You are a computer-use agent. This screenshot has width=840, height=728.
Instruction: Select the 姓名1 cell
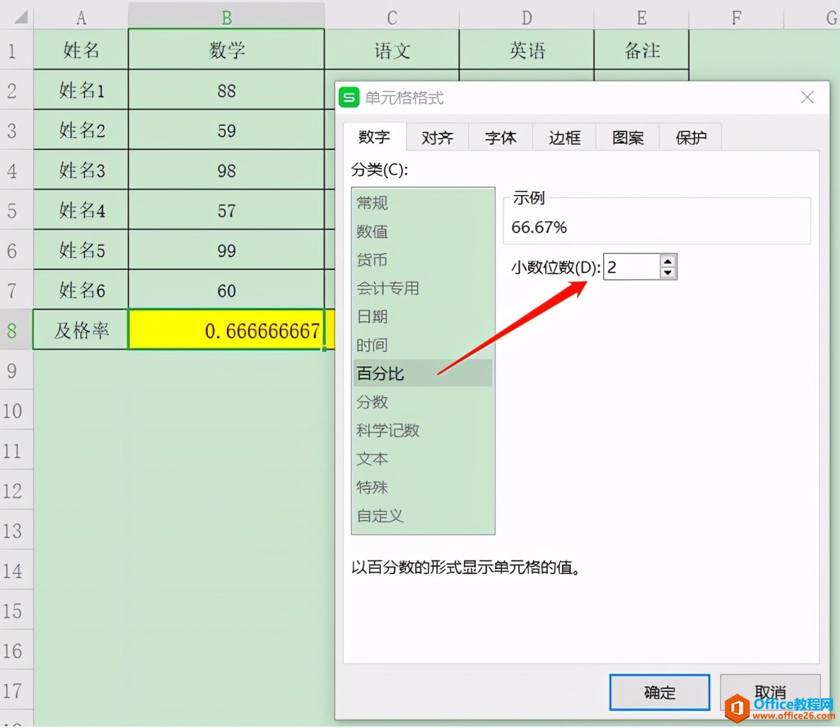(x=81, y=90)
